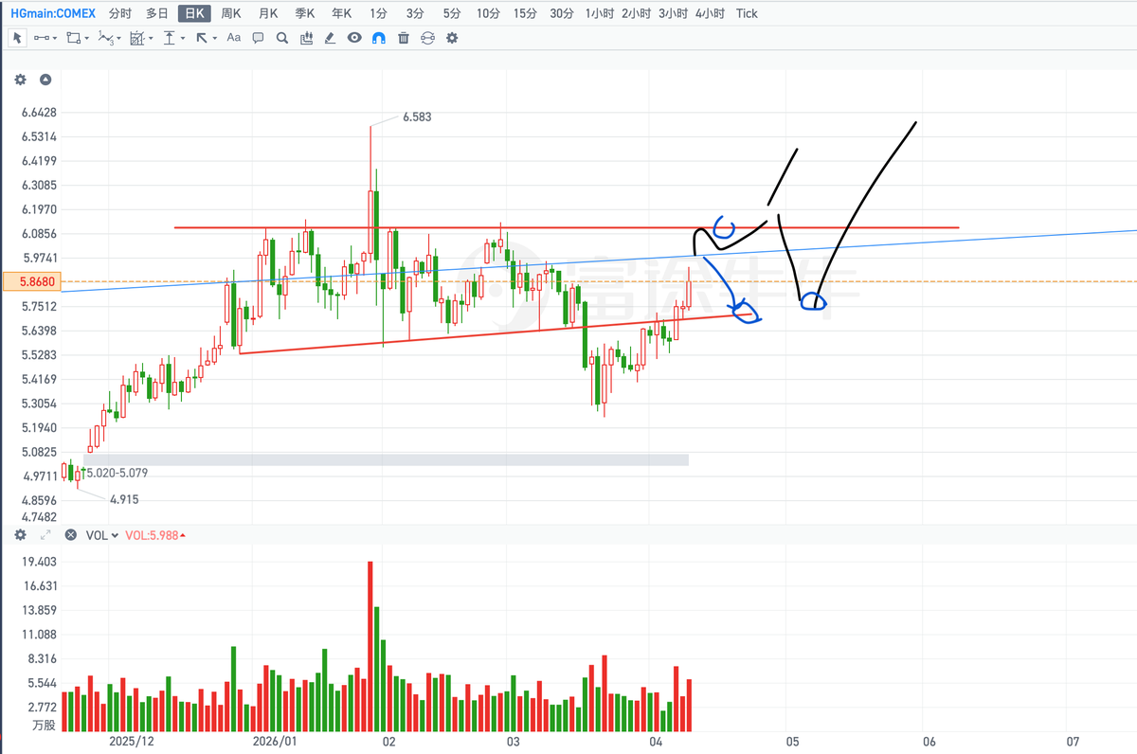Switch to 分时 intraday view

coord(120,13)
